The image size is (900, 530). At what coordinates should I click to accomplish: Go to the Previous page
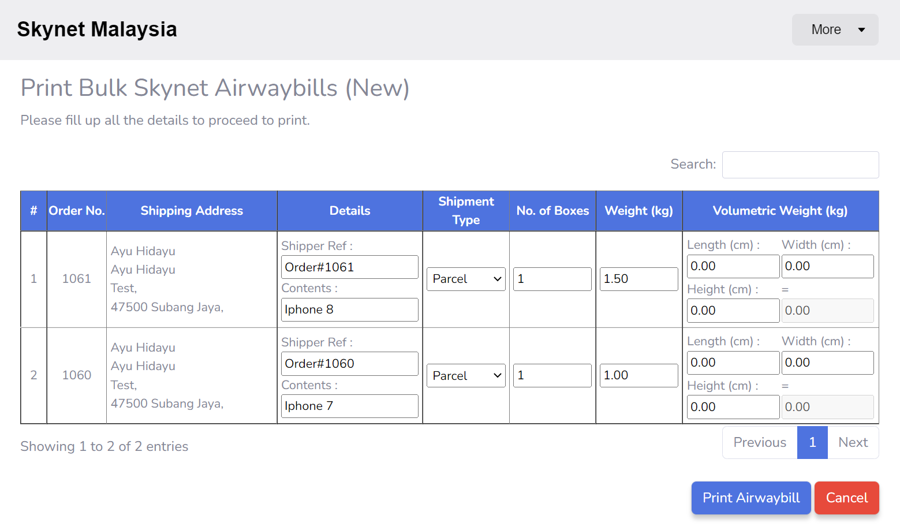pos(759,443)
